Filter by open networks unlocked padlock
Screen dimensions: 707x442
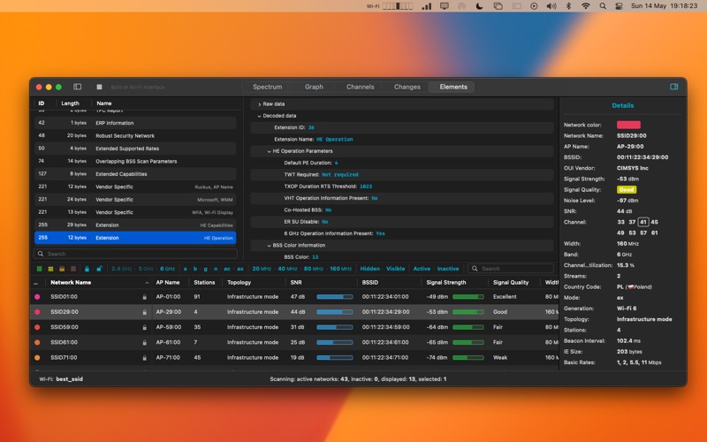pos(99,269)
